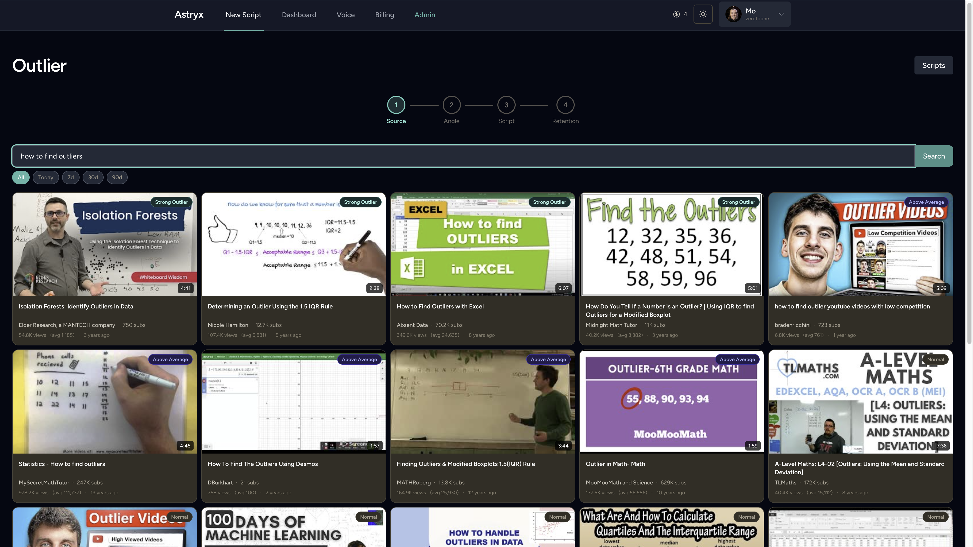
Task: Click the credits coin icon
Action: pyautogui.click(x=676, y=14)
